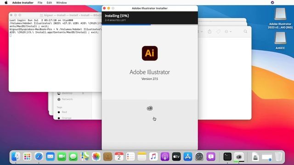The image size is (294, 165).
Task: Switch to Terminal in the Dock
Action: tap(227, 157)
